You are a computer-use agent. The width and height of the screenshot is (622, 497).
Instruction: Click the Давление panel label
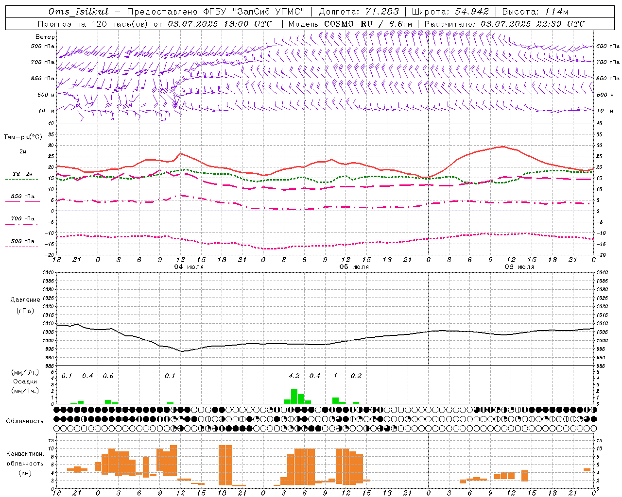point(25,300)
